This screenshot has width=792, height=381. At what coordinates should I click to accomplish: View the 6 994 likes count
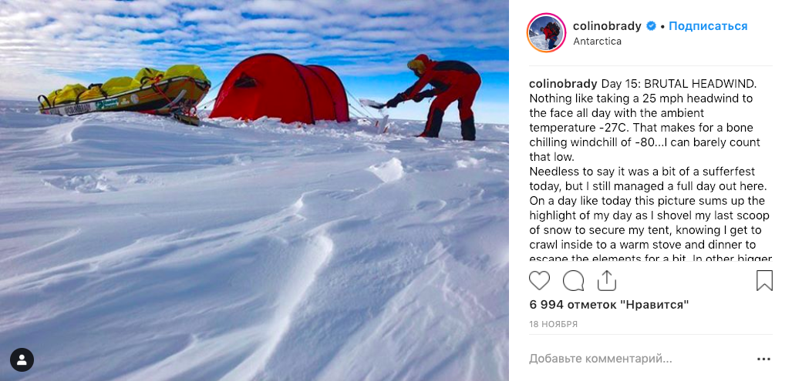tap(608, 305)
